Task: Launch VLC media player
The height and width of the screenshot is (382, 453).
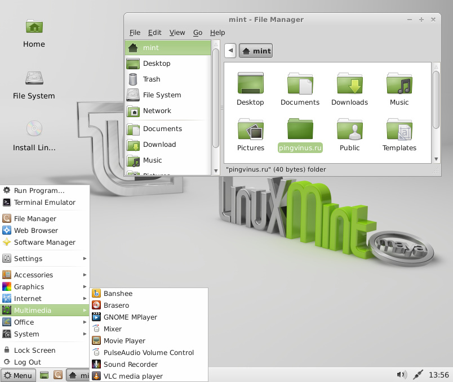Action: pyautogui.click(x=149, y=376)
